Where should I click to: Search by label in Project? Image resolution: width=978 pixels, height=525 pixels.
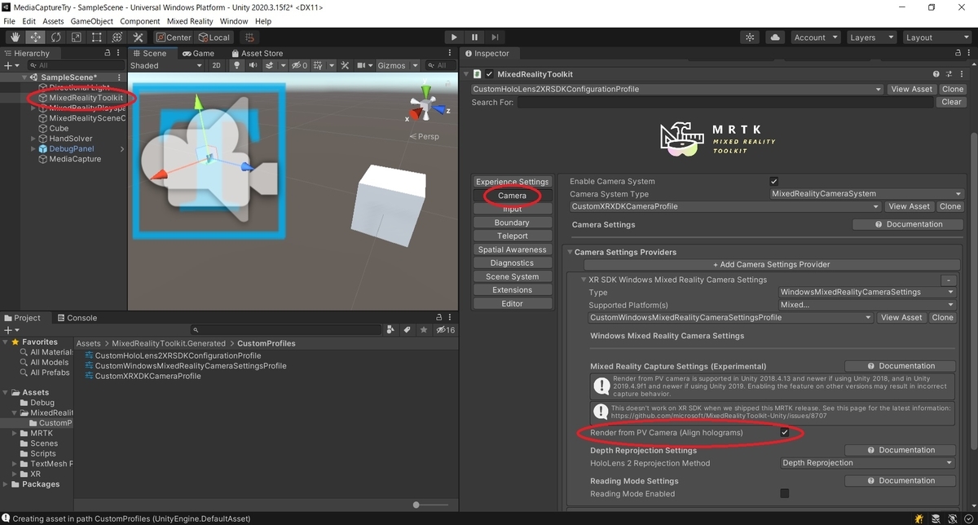tap(407, 330)
